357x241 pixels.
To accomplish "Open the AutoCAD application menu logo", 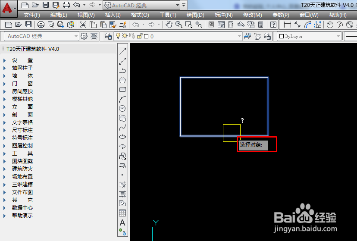I will click(9, 9).
